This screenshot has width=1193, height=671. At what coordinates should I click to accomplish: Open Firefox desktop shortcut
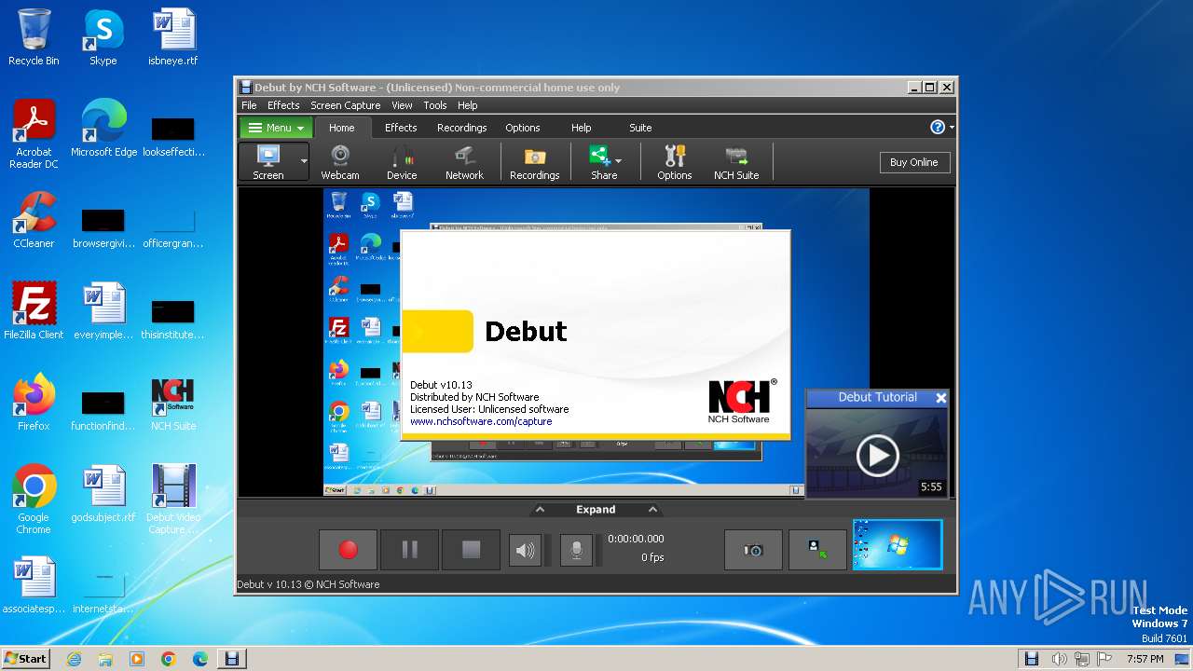(34, 403)
